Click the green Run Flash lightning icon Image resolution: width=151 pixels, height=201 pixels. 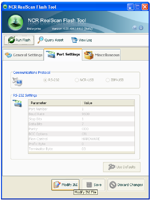tap(11, 40)
